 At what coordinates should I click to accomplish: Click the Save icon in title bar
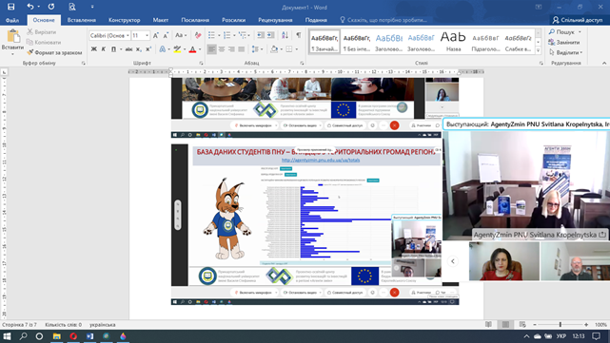[x=10, y=7]
